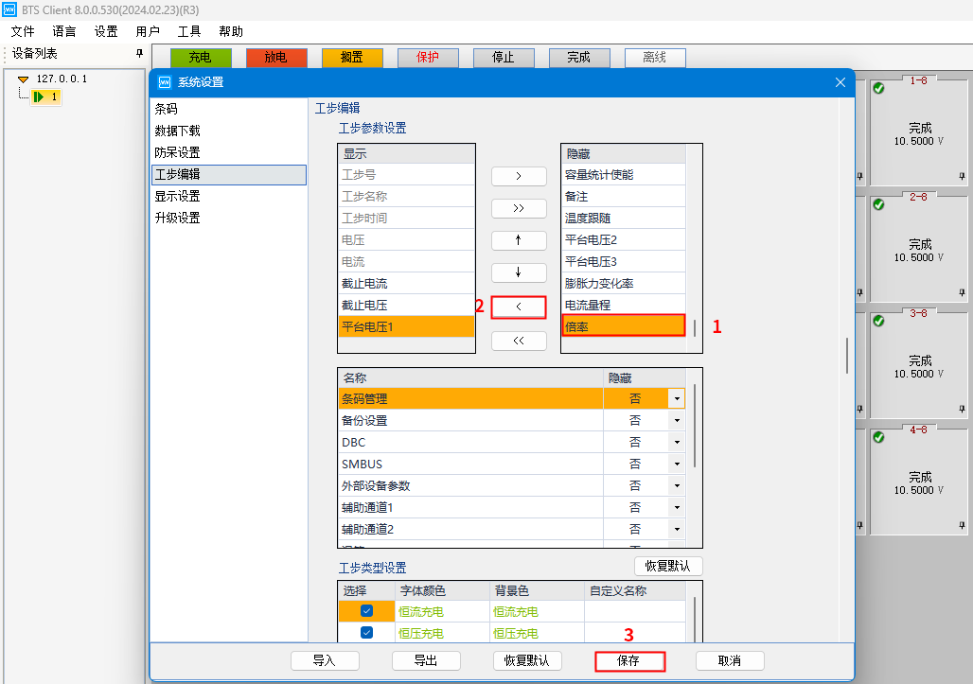Image resolution: width=973 pixels, height=684 pixels.
Task: Close the 系统设置 dialog
Action: coord(840,82)
